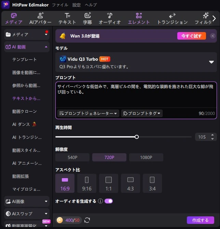This screenshot has width=220, height=229.
Task: Choose 1:1 aspect ratio
Action: pos(109,183)
